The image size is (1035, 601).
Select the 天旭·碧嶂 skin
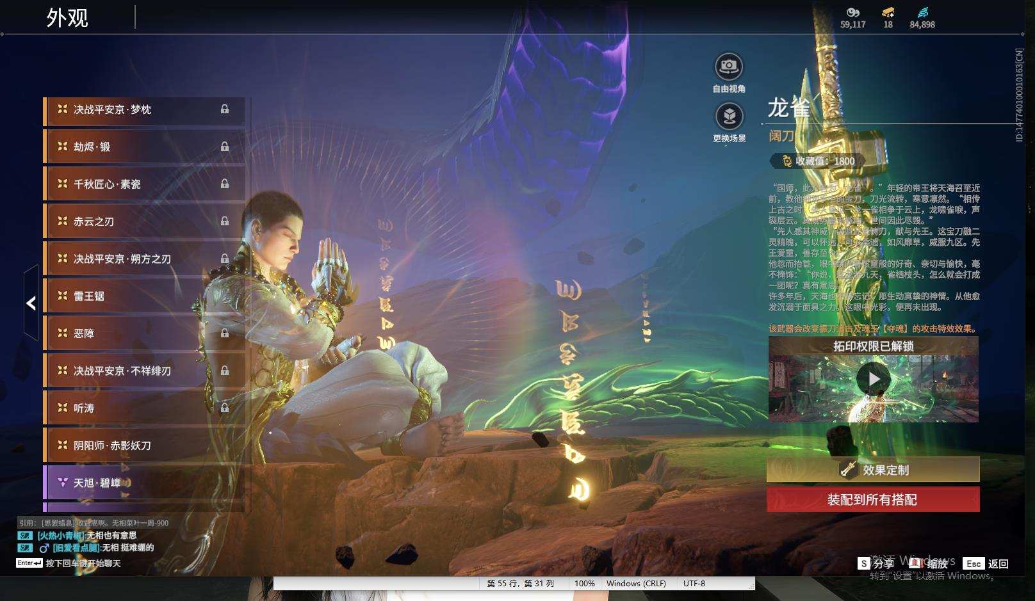coord(144,483)
